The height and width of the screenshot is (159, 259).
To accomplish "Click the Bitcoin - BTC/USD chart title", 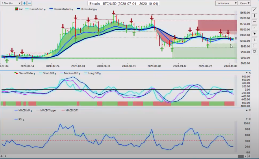I will (x=123, y=3).
